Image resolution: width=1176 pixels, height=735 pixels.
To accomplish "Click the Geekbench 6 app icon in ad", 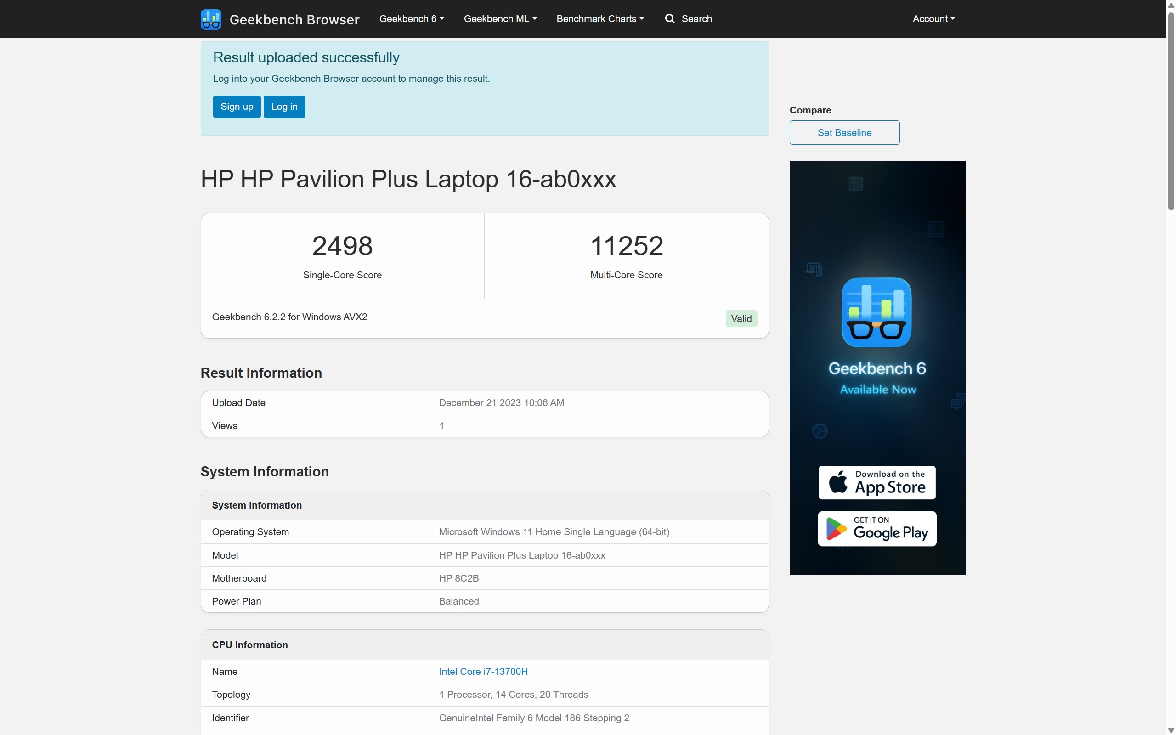I will [876, 312].
